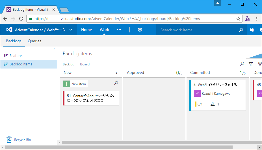Click the browser flask extension icon
262x150 pixels.
[248, 19]
